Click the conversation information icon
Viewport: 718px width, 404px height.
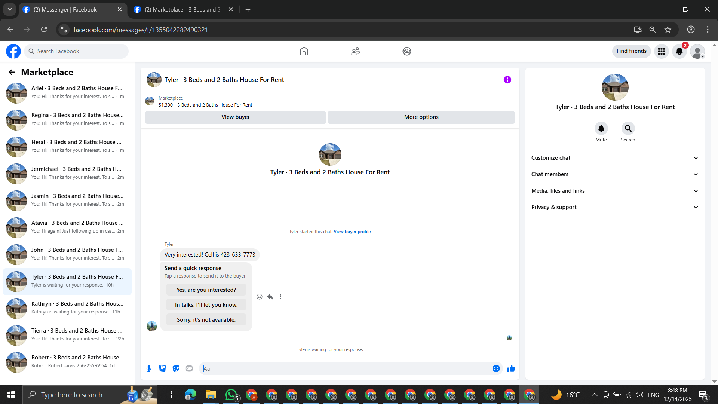[x=507, y=80]
